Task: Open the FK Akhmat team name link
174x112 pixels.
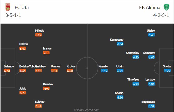Action: (x=150, y=8)
